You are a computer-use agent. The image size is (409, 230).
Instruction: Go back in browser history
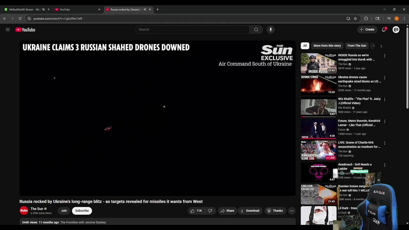tap(5, 19)
